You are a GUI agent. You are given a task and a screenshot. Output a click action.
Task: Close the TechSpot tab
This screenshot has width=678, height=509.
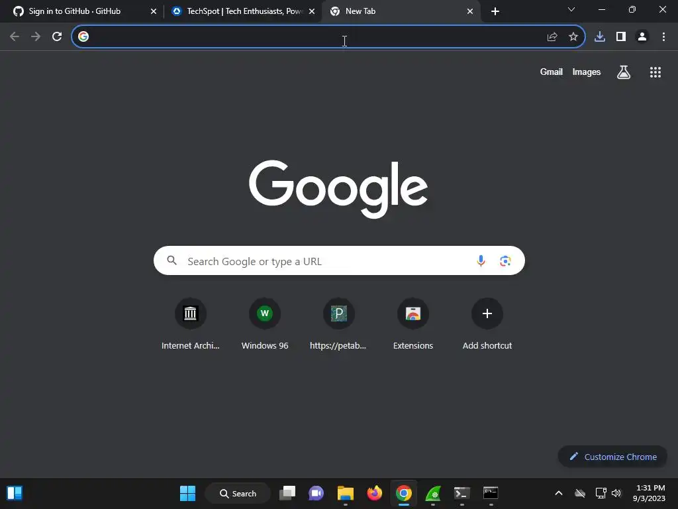pos(312,11)
